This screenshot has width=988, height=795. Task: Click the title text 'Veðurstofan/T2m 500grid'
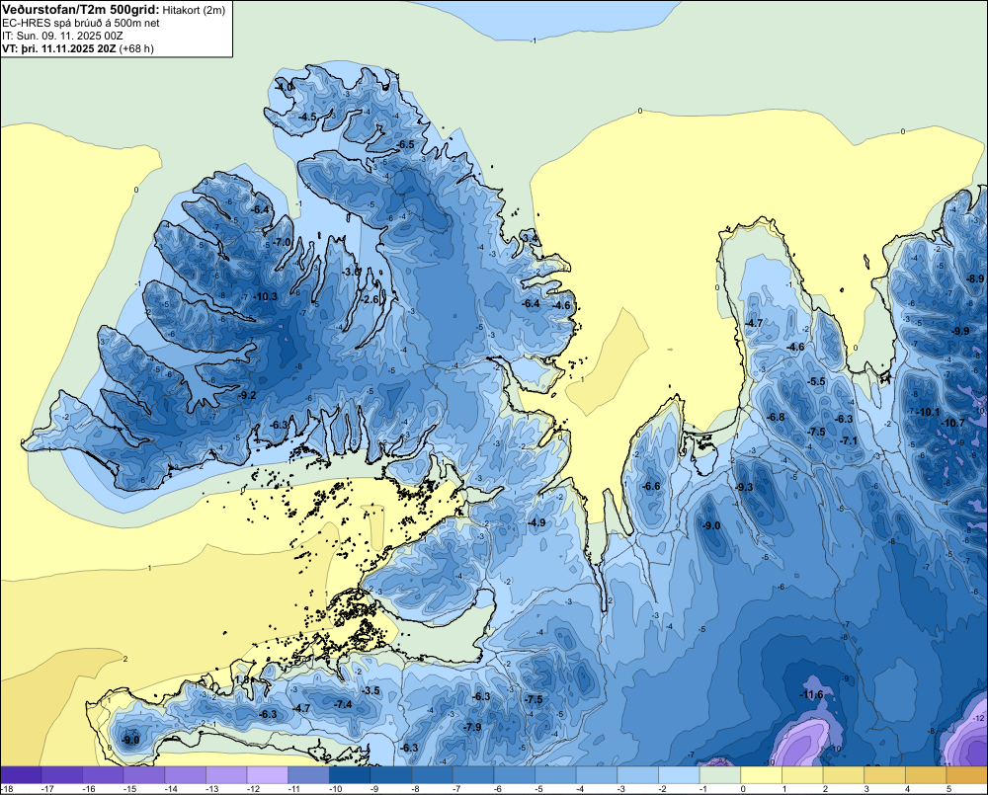click(x=80, y=10)
